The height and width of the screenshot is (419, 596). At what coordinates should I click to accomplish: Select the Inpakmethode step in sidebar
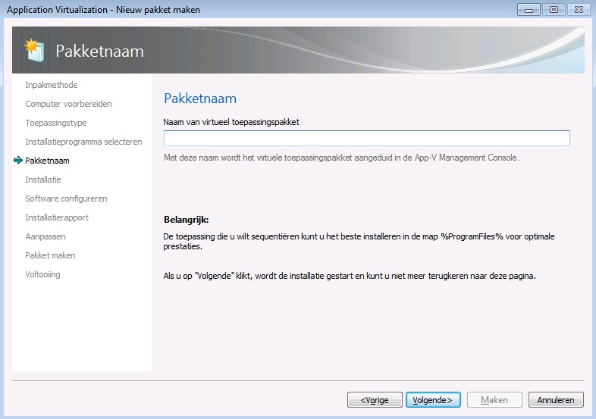click(x=52, y=85)
